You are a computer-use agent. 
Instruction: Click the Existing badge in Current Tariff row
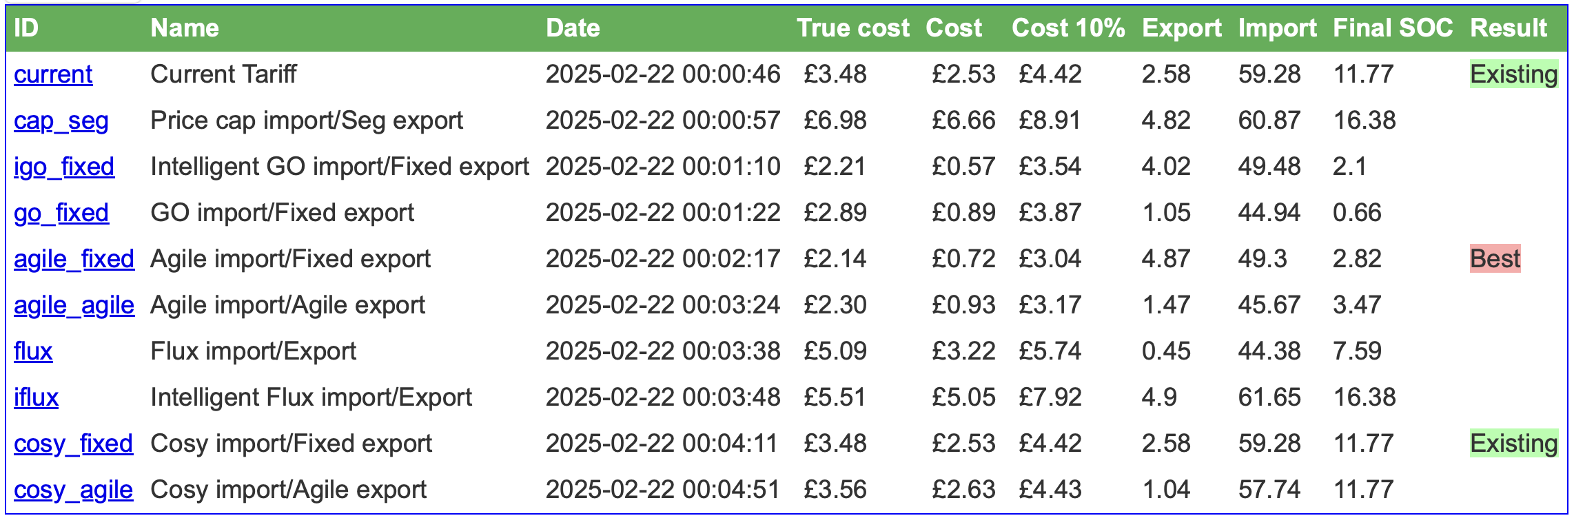[1514, 74]
